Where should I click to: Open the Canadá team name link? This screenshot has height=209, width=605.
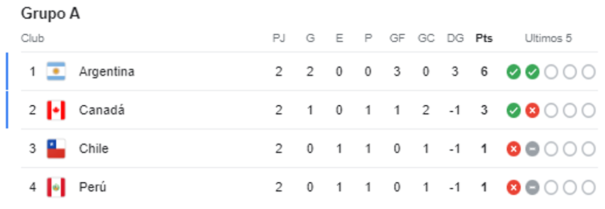coord(101,110)
